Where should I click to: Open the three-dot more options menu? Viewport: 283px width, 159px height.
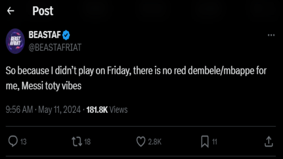271,35
